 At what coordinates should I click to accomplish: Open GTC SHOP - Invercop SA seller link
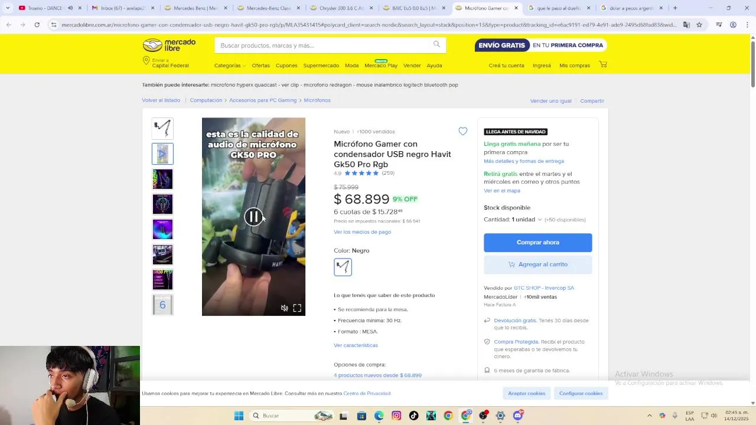coord(544,288)
